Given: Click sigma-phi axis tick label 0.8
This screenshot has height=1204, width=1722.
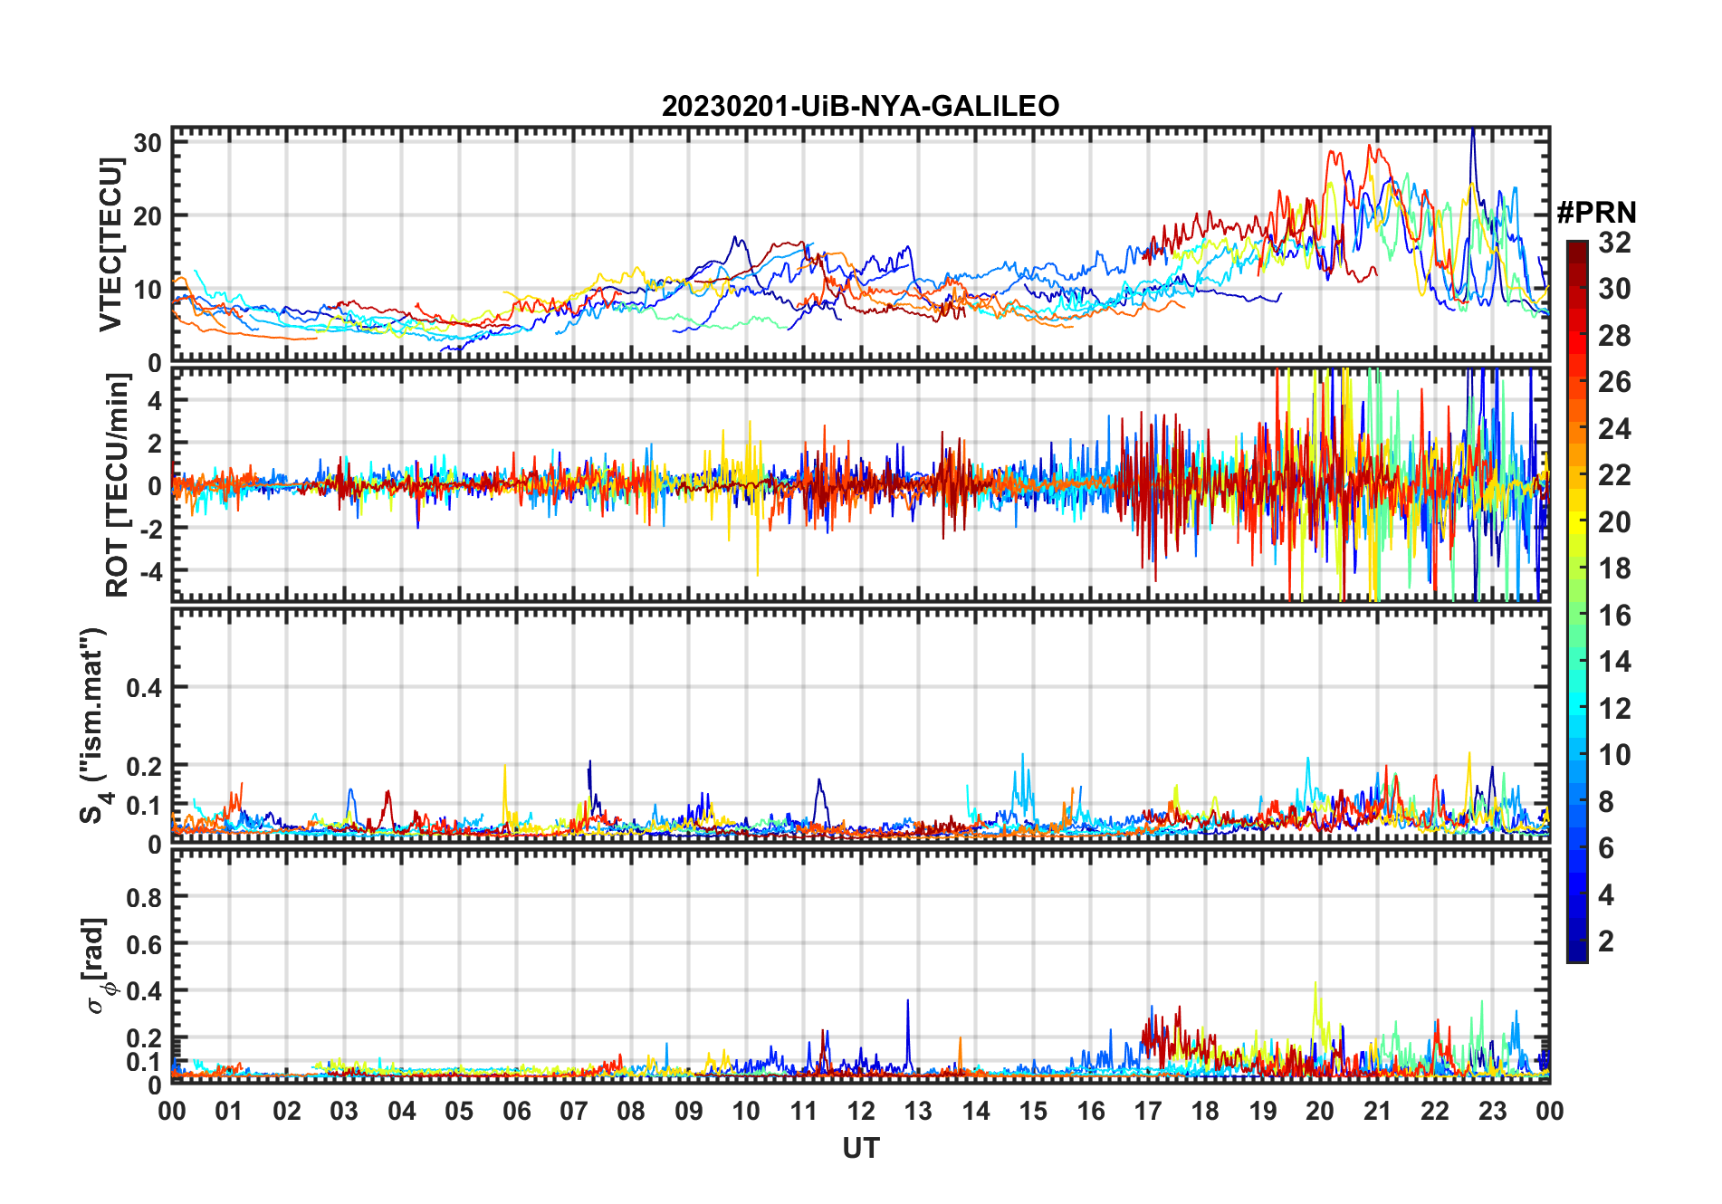Looking at the screenshot, I should click(x=144, y=897).
